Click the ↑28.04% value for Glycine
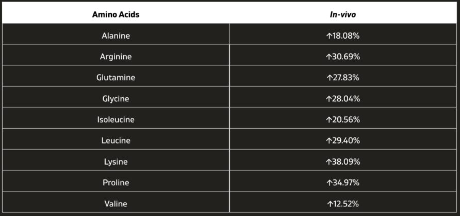Screen dimensions: 460x216 (343, 98)
